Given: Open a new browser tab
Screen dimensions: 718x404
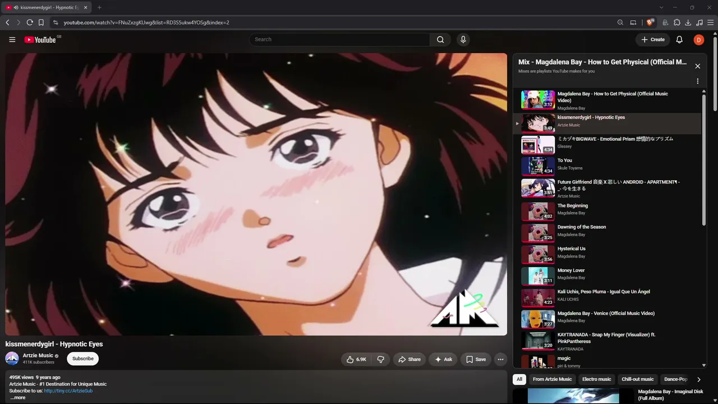Looking at the screenshot, I should click(x=99, y=7).
